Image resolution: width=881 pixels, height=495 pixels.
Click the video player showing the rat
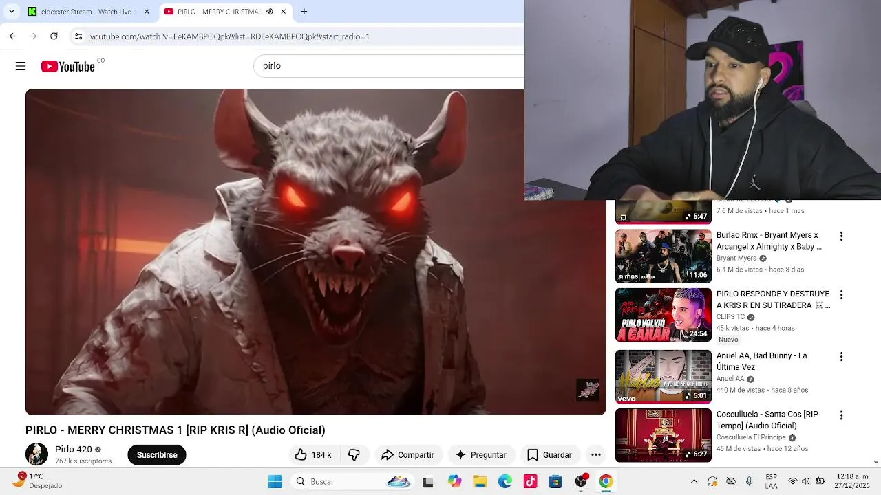click(x=315, y=252)
